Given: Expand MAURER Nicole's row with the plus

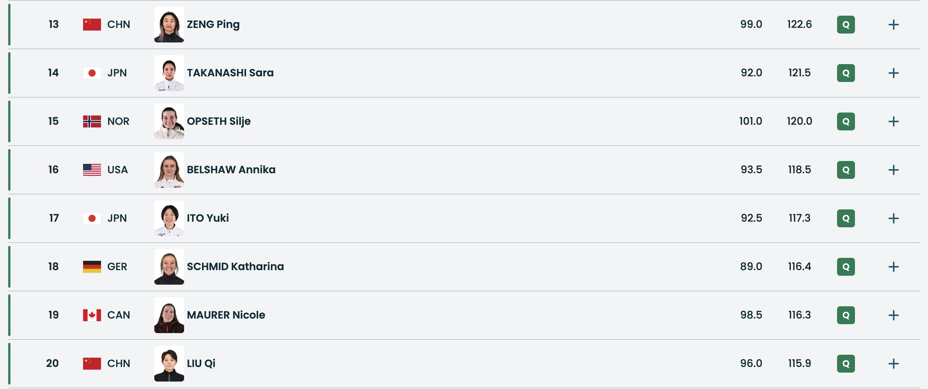Looking at the screenshot, I should pyautogui.click(x=893, y=315).
